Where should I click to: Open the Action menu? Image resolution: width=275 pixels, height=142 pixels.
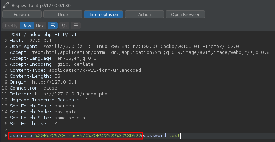[x=144, y=15]
